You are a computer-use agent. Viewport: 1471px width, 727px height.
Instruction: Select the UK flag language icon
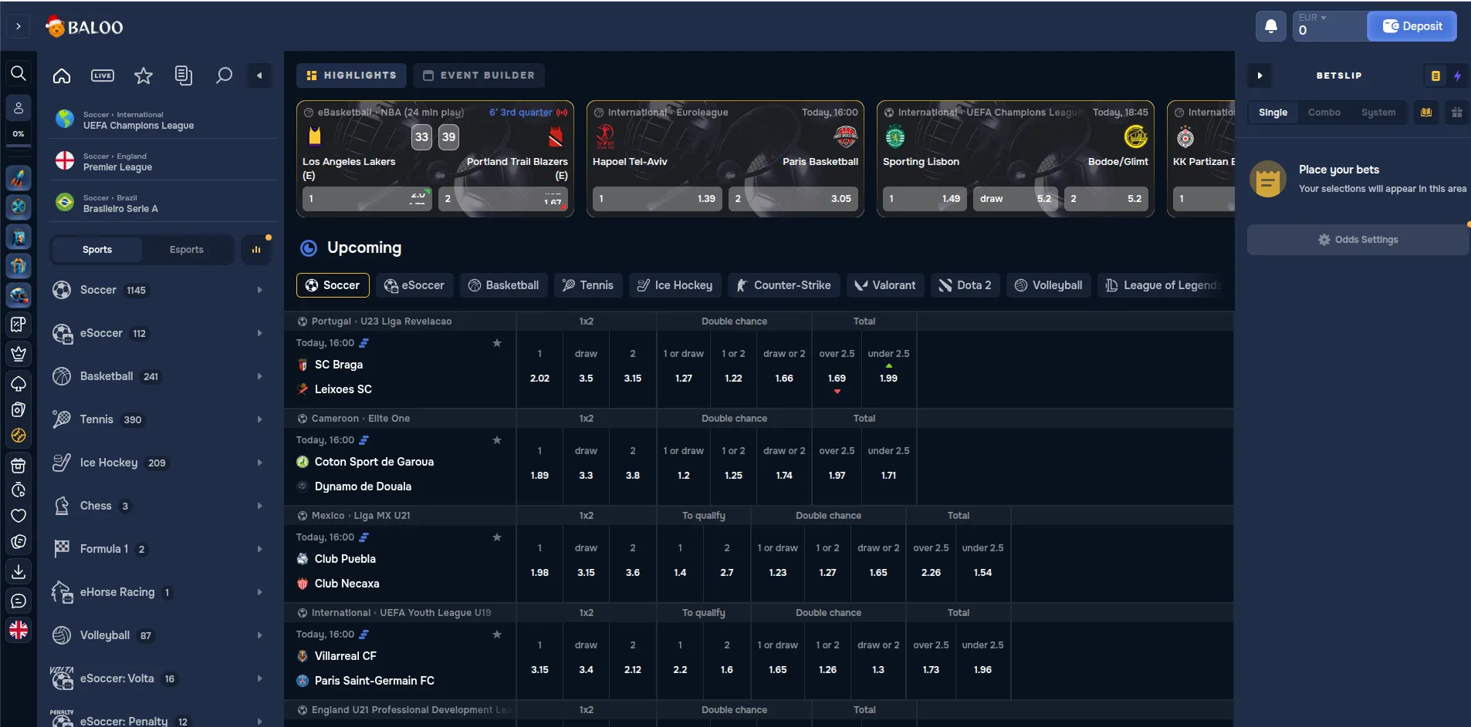pos(19,630)
